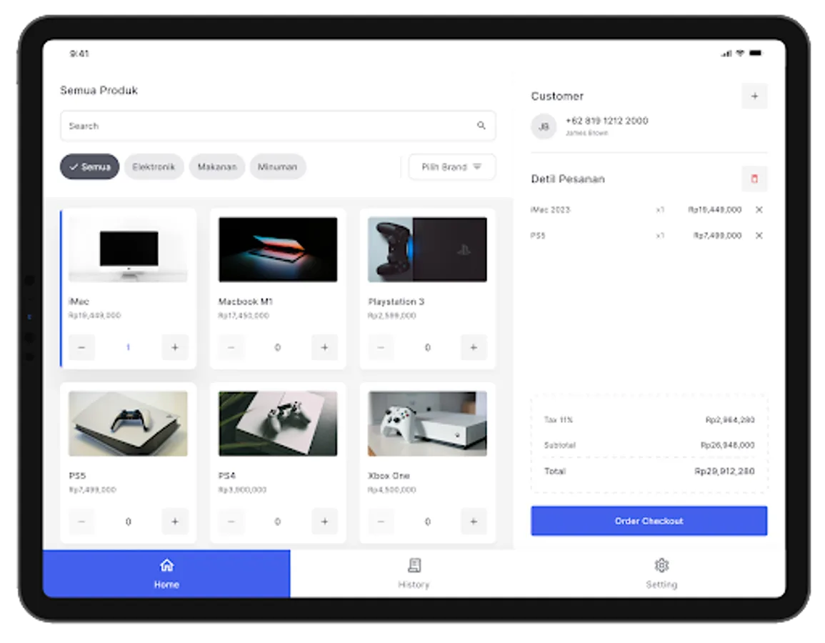Select the Semua category chip
Screen dimensions: 825x643
pyautogui.click(x=89, y=166)
